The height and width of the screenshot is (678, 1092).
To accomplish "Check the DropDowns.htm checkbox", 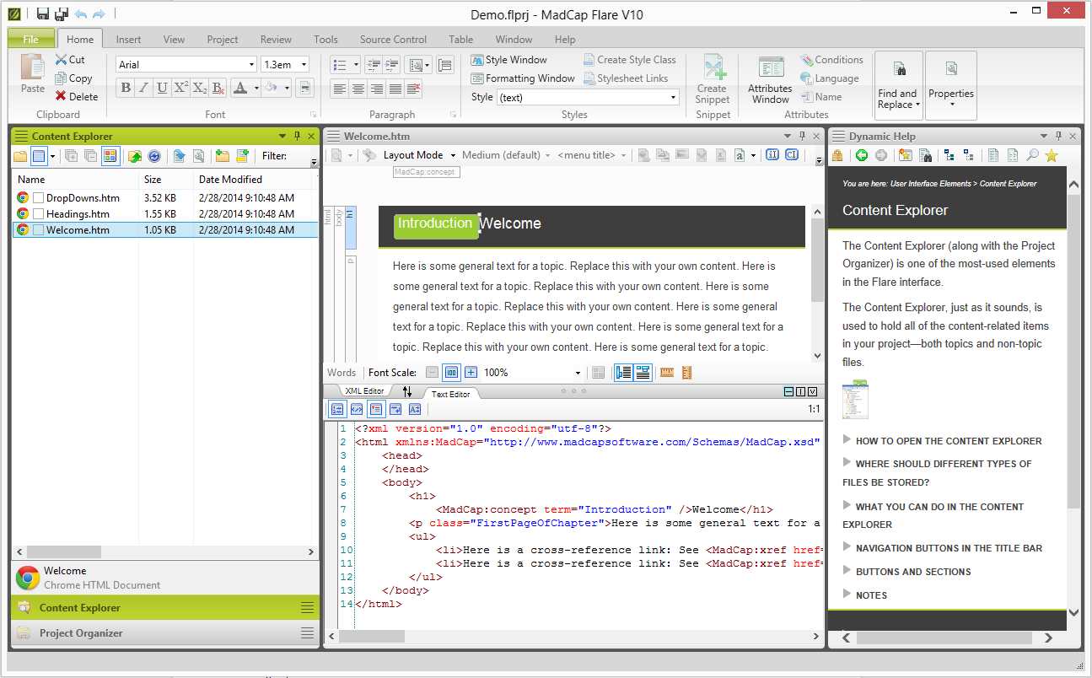I will click(x=38, y=198).
